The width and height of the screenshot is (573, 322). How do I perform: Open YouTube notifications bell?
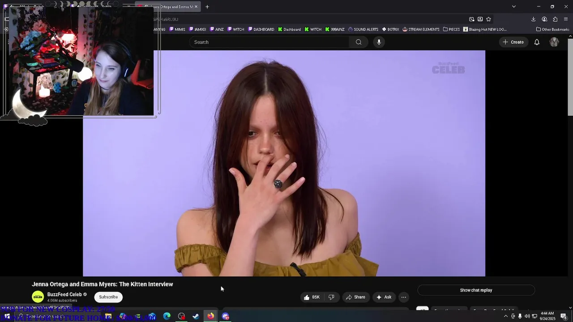pos(537,42)
